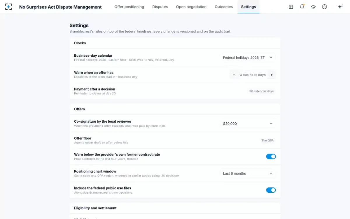Click the Settings page heading
Image resolution: width=350 pixels, height=219 pixels.
[79, 25]
